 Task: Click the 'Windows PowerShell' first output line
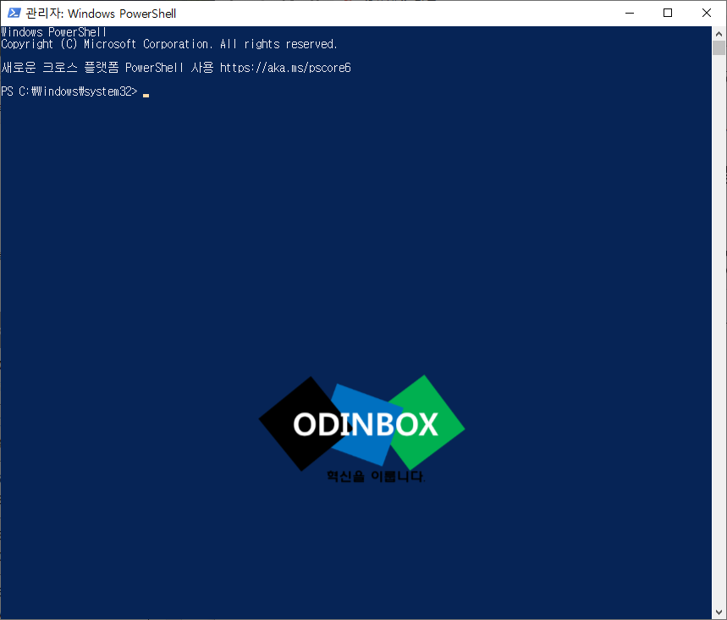(54, 32)
